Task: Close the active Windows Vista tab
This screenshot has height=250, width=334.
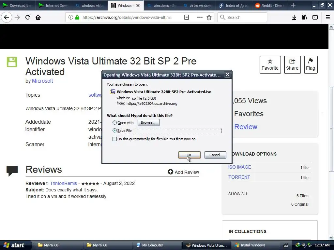Action: click(x=138, y=6)
